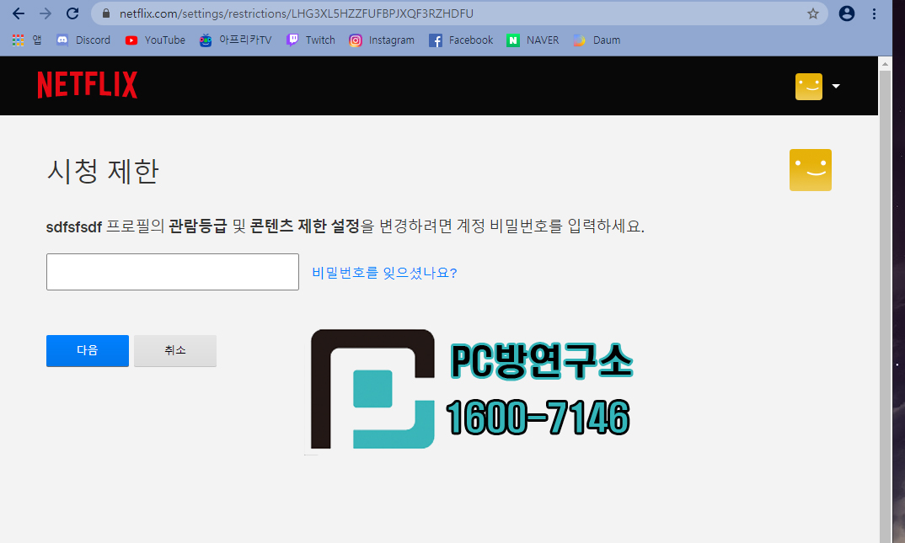Expand the profile dropdown caret

pos(836,87)
